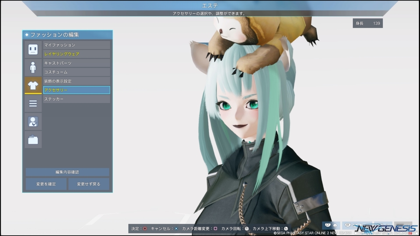
Task: Click 編集内容確認 button
Action: 68,172
